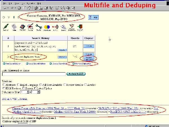Click the globe icon beside Remove Duplicates
The image size is (169, 127).
pos(74,63)
